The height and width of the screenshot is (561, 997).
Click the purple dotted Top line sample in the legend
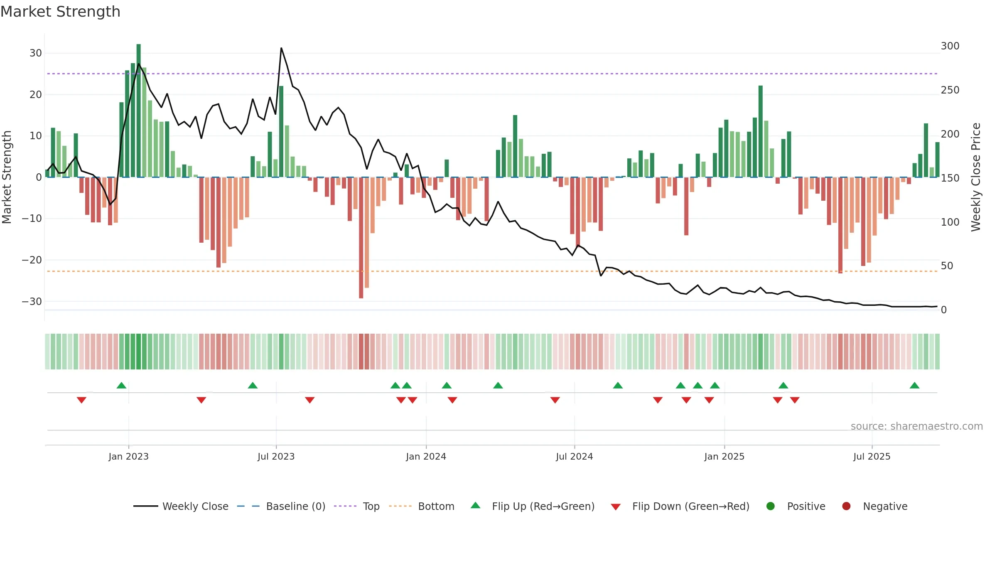[x=345, y=506]
